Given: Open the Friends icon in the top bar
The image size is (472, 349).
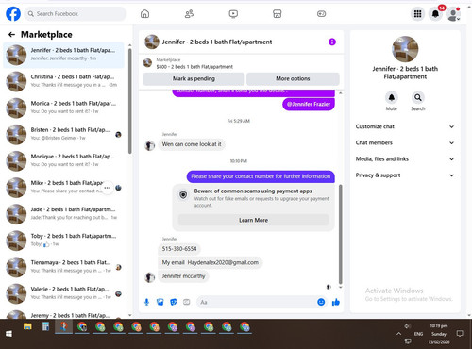Looking at the screenshot, I should click(x=189, y=14).
